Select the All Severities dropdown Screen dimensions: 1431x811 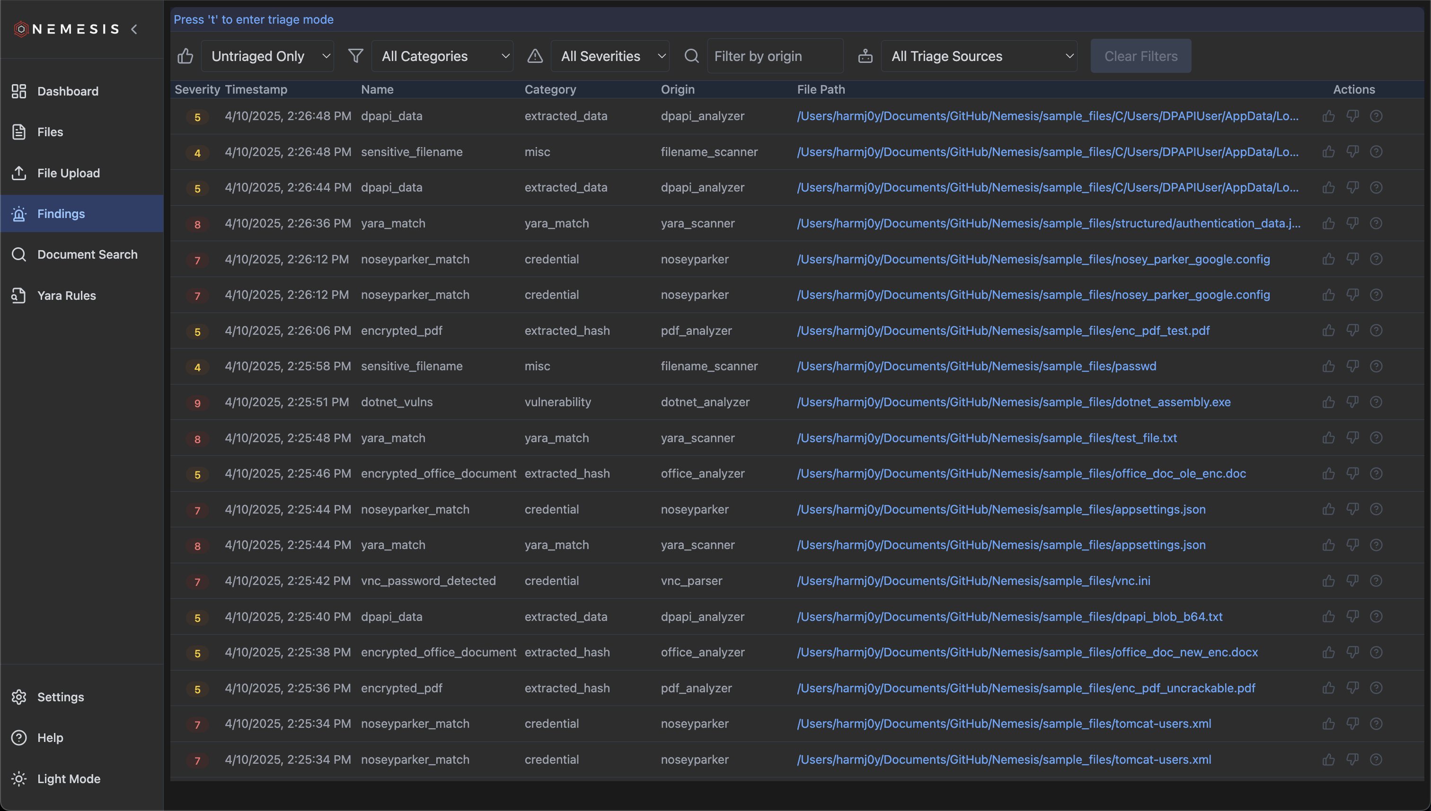[609, 56]
